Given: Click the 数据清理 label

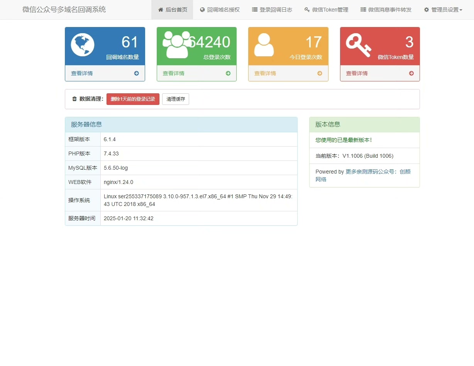Looking at the screenshot, I should (x=91, y=99).
